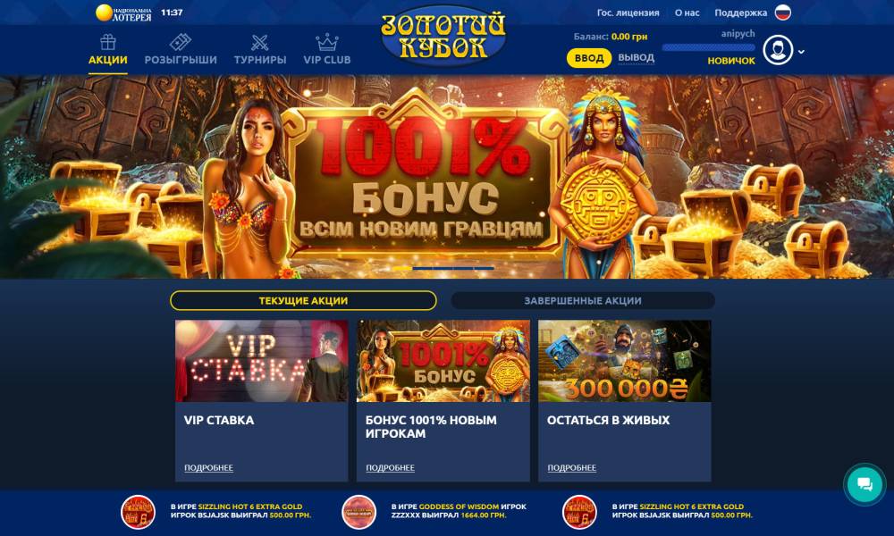894x536 pixels.
Task: Open the Вывод withdrawal link
Action: [x=637, y=57]
